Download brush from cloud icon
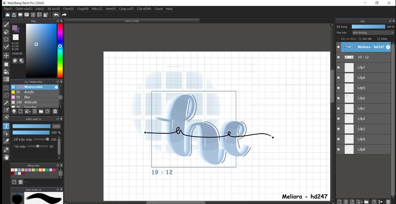The height and width of the screenshot is (204, 396). 14,111
